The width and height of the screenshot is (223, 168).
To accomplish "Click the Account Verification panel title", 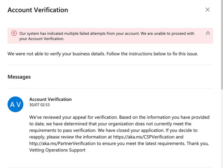I will (38, 10).
